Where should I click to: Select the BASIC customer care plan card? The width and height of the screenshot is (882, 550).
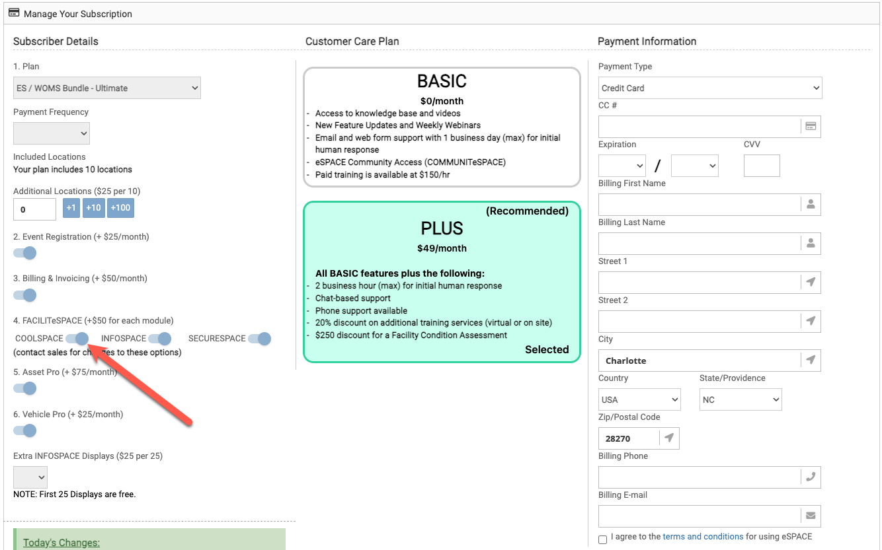(442, 127)
